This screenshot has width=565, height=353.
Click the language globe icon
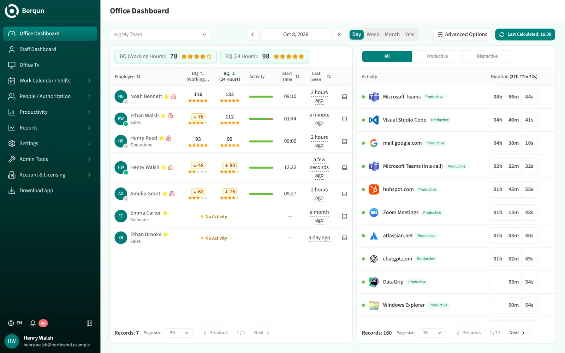[x=11, y=323]
